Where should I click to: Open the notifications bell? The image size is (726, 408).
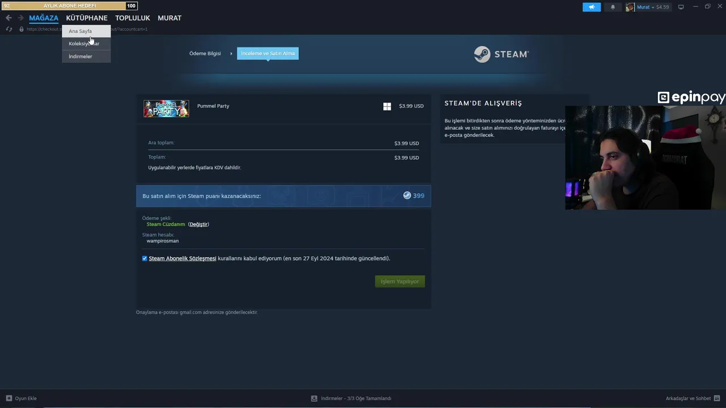[x=613, y=7]
